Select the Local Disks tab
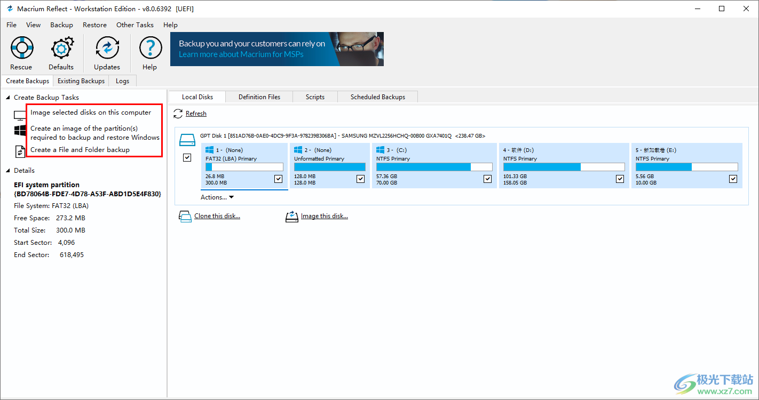The width and height of the screenshot is (759, 400). (197, 97)
